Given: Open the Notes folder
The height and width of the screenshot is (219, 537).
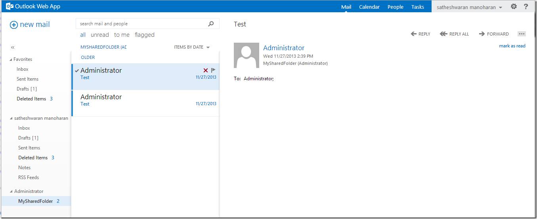Looking at the screenshot, I should point(24,168).
